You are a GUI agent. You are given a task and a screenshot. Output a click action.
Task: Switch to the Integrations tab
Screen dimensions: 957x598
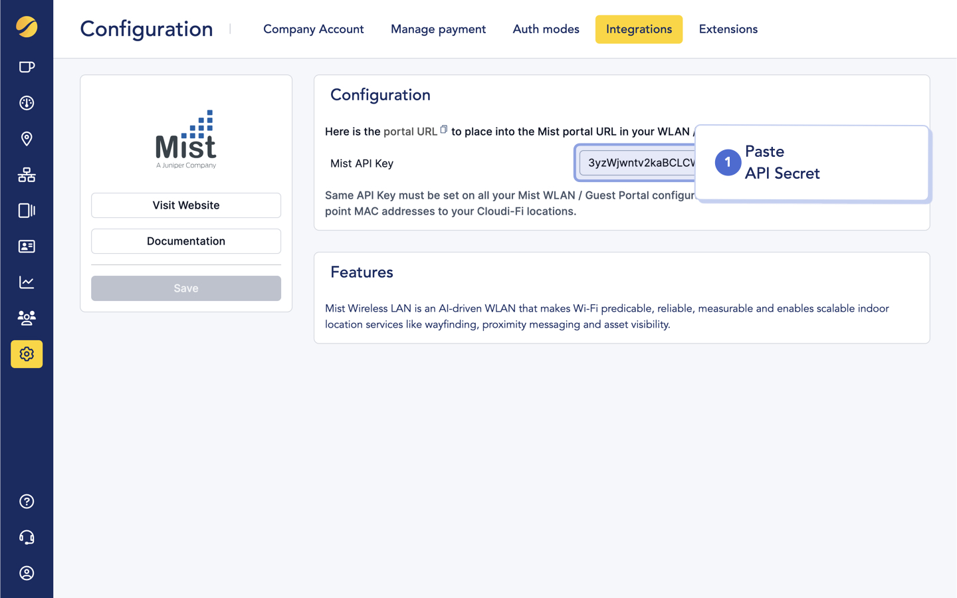(639, 29)
